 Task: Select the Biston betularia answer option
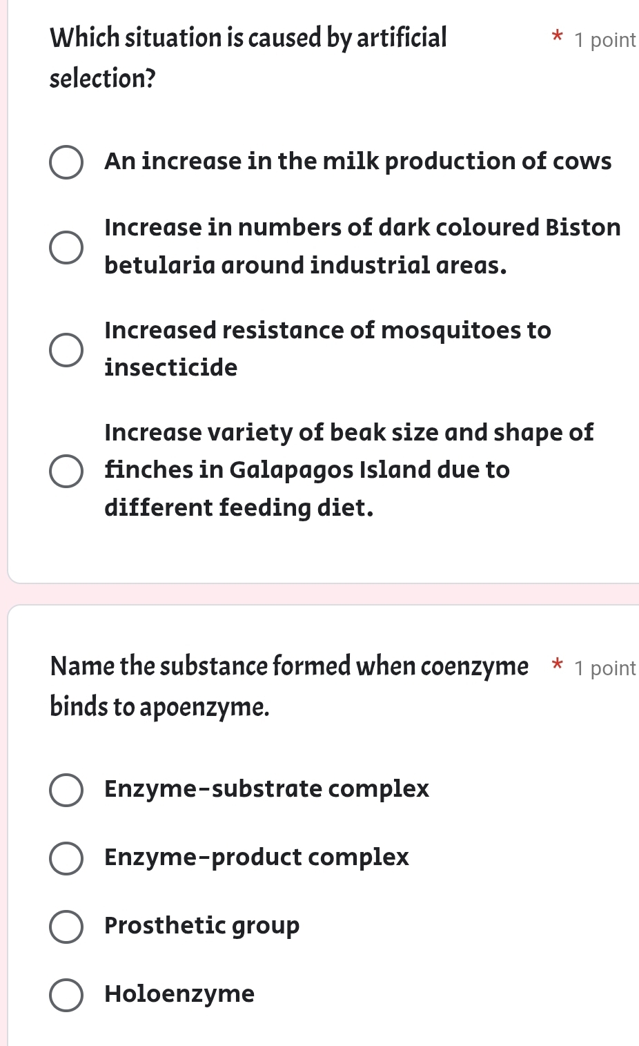pos(66,246)
